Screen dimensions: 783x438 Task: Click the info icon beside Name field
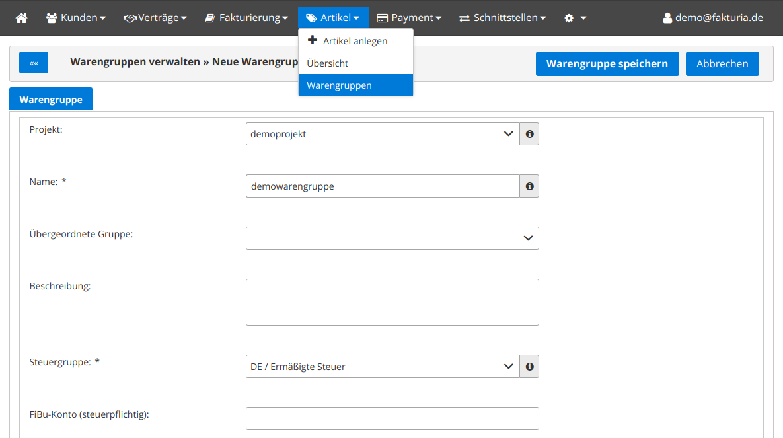tap(529, 186)
